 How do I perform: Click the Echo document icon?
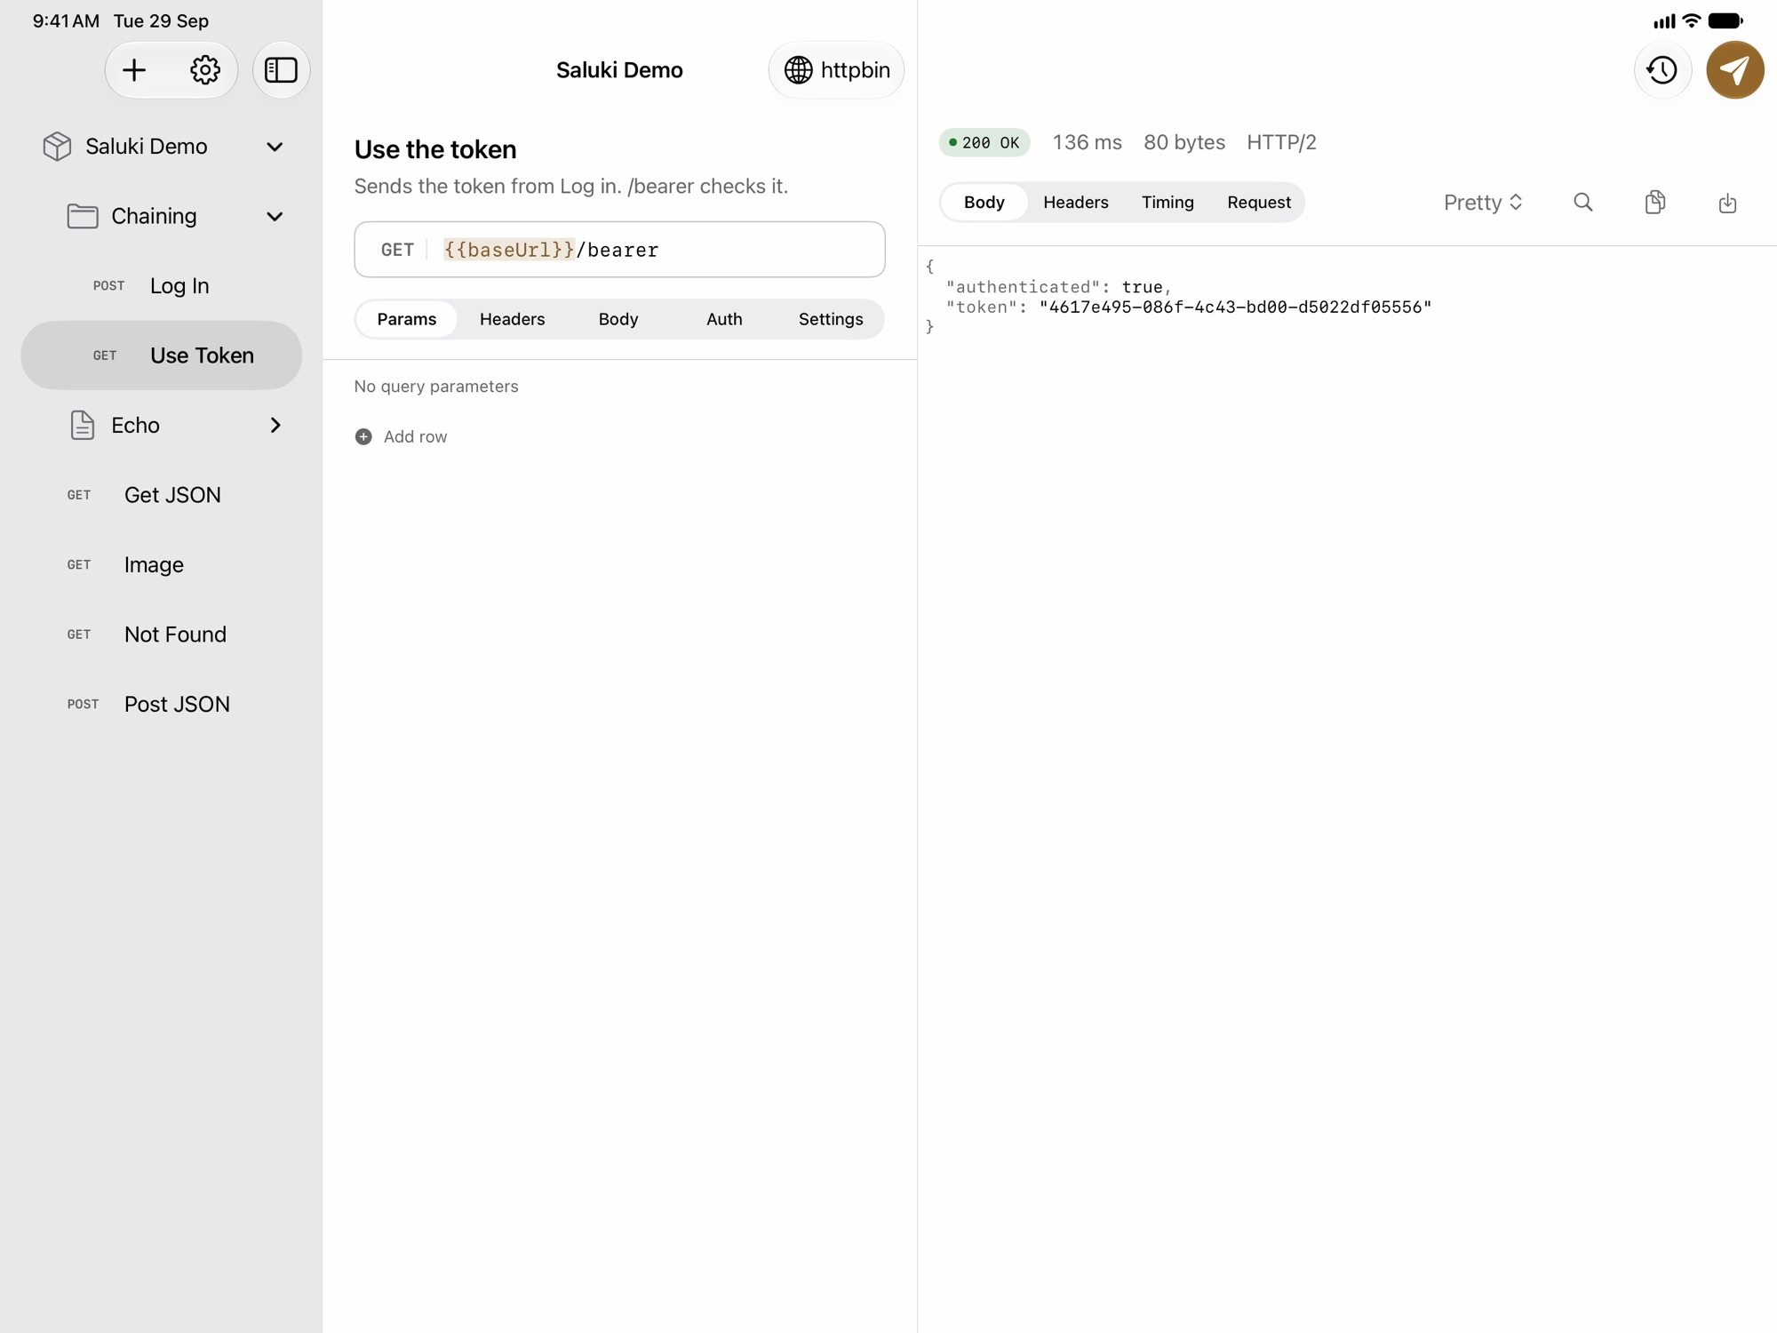pyautogui.click(x=83, y=425)
